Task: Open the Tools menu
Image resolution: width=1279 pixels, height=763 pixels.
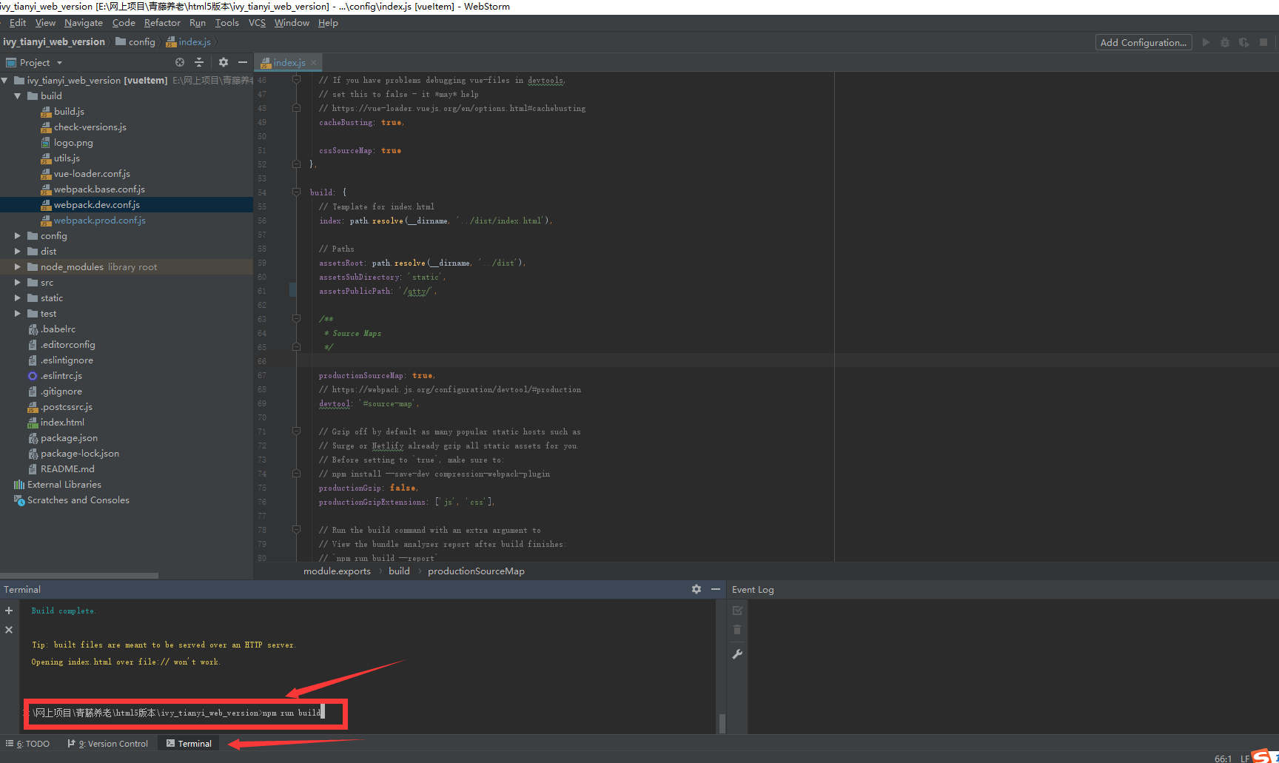Action: point(227,23)
